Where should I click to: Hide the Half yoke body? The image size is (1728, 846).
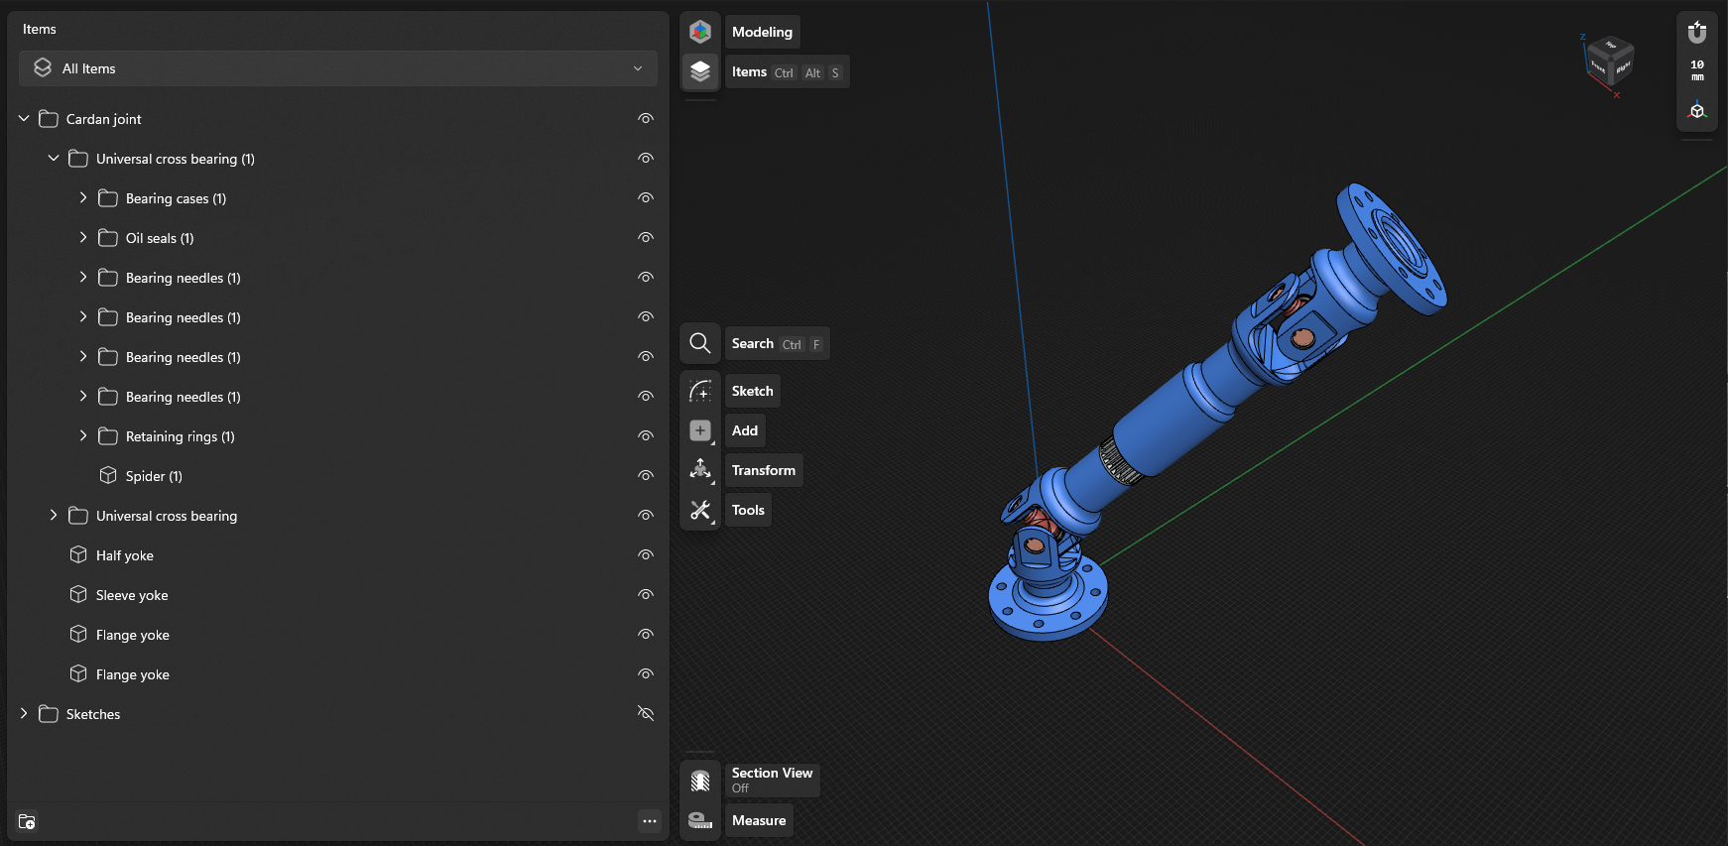click(x=646, y=555)
